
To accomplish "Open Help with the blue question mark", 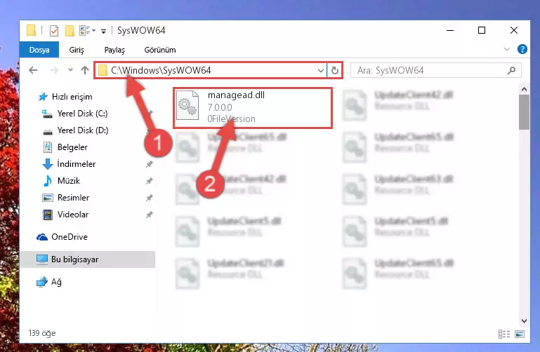I will (522, 49).
